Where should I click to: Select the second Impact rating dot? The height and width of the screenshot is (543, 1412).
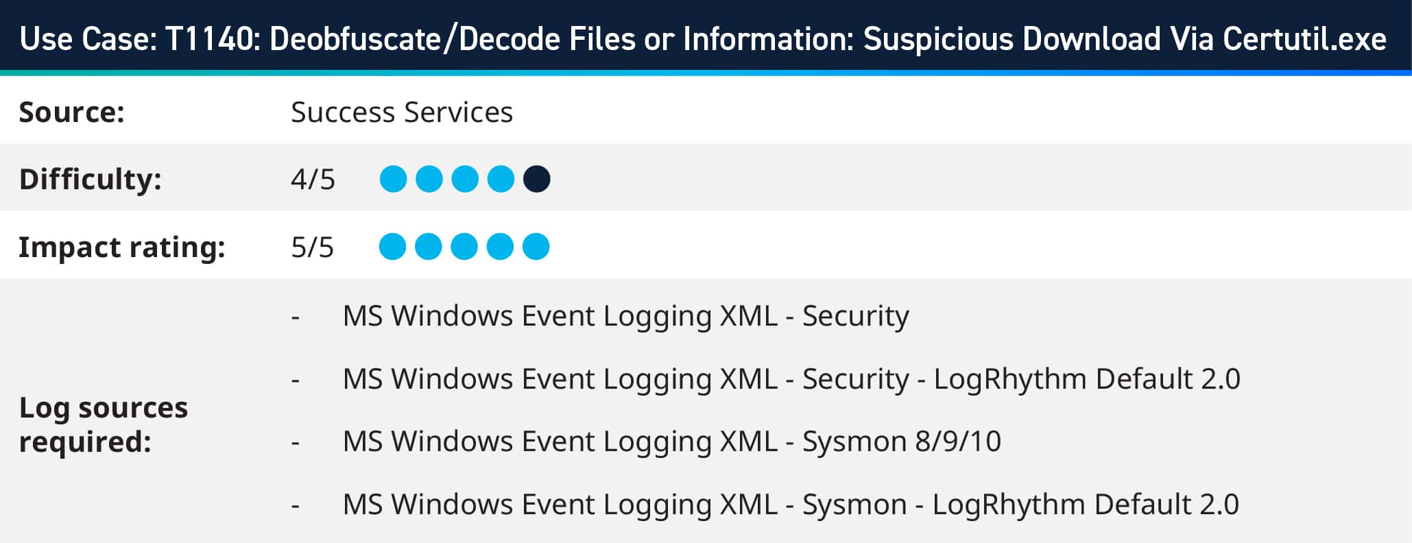(429, 247)
